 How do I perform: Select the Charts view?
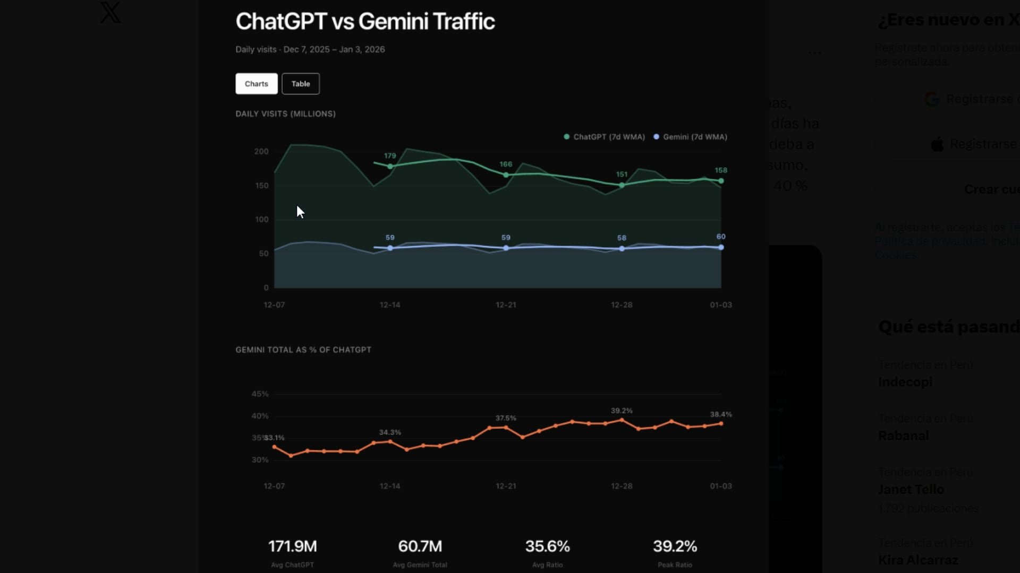coord(256,83)
